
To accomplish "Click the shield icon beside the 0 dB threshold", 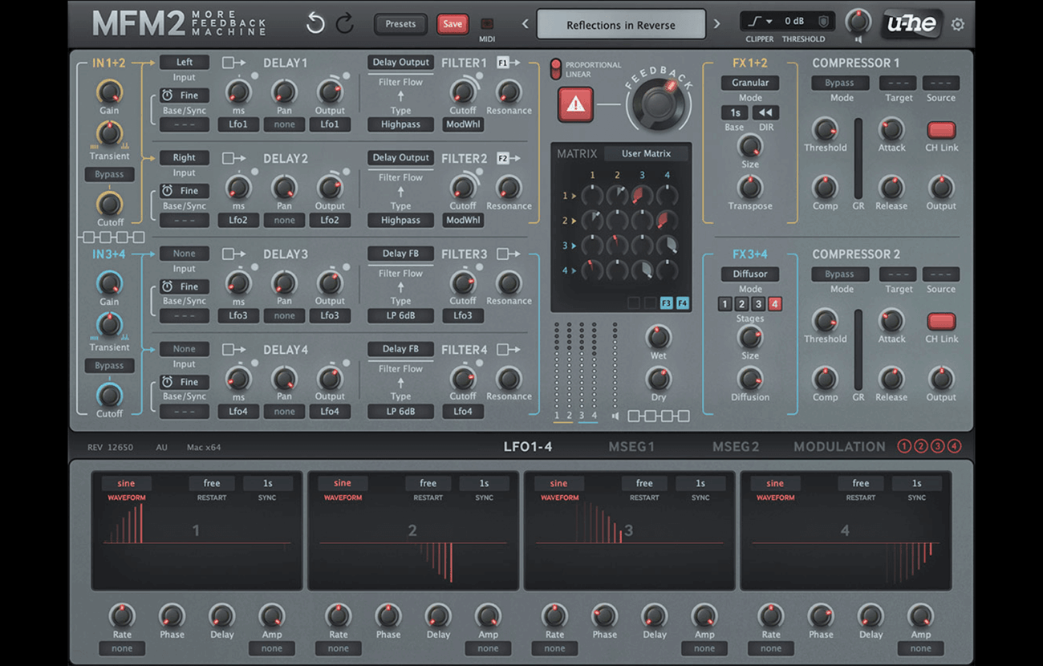I will (824, 21).
